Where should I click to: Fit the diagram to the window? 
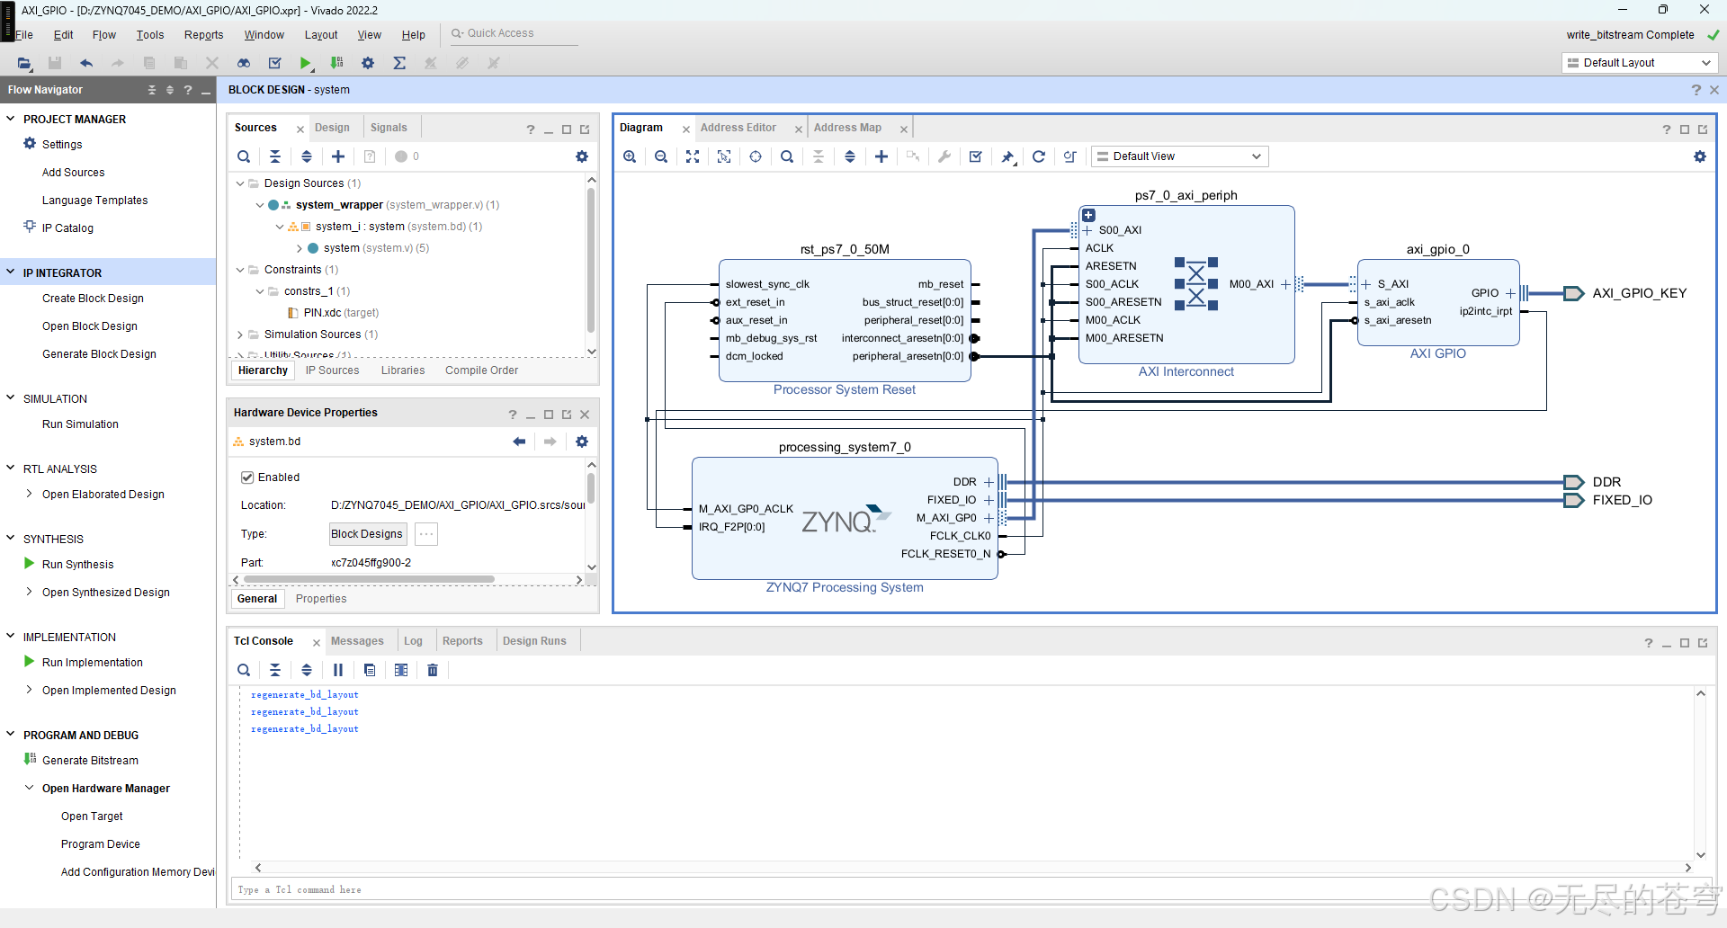693,156
